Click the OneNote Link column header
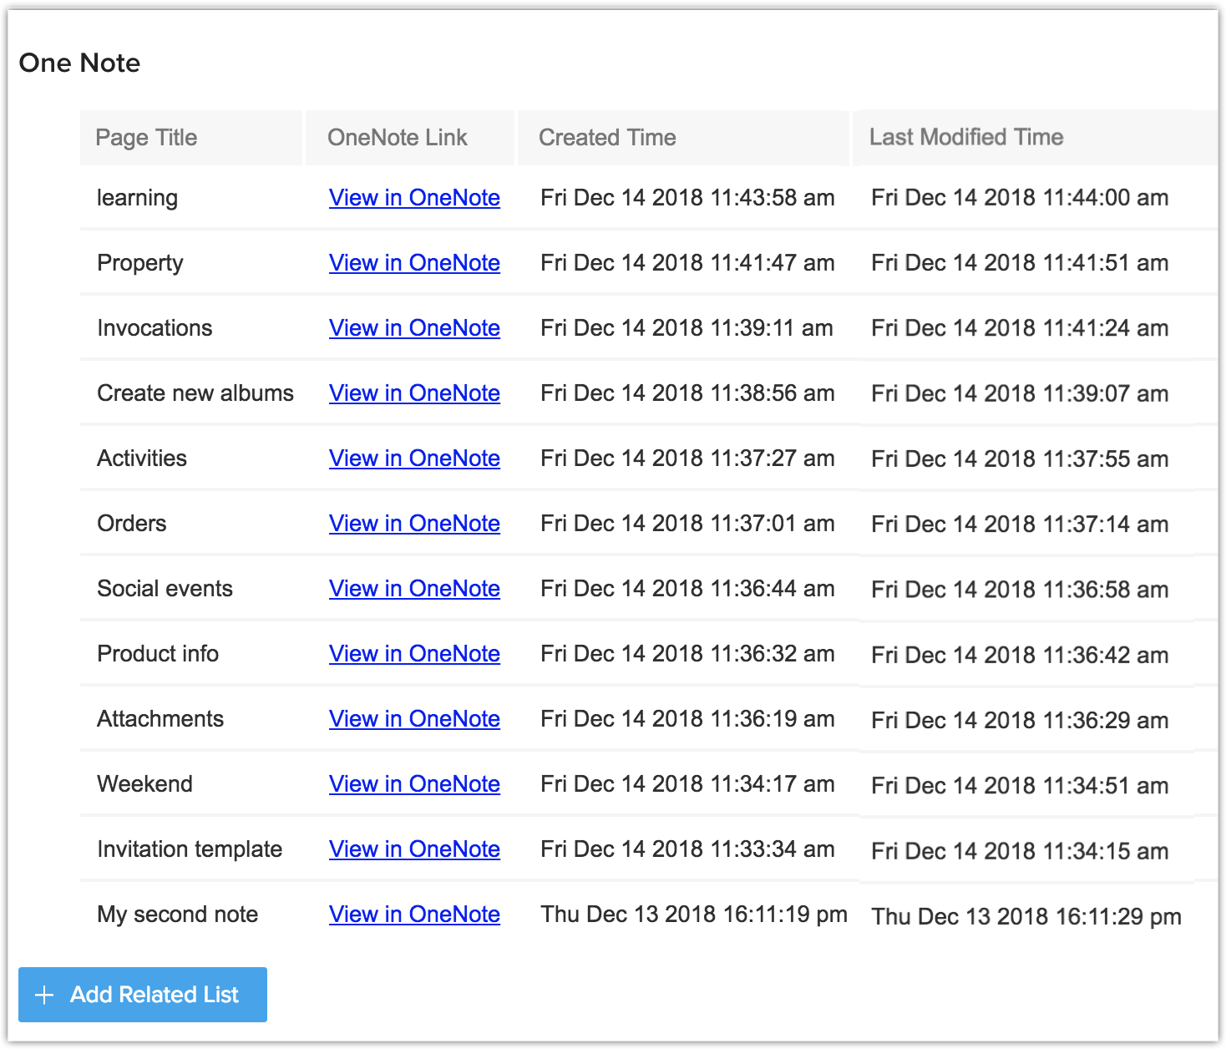The image size is (1226, 1049). click(398, 138)
